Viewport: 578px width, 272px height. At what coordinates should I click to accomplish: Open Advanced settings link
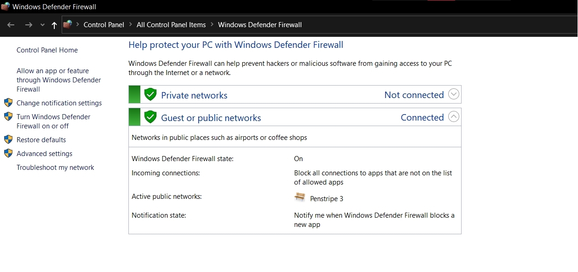click(44, 154)
